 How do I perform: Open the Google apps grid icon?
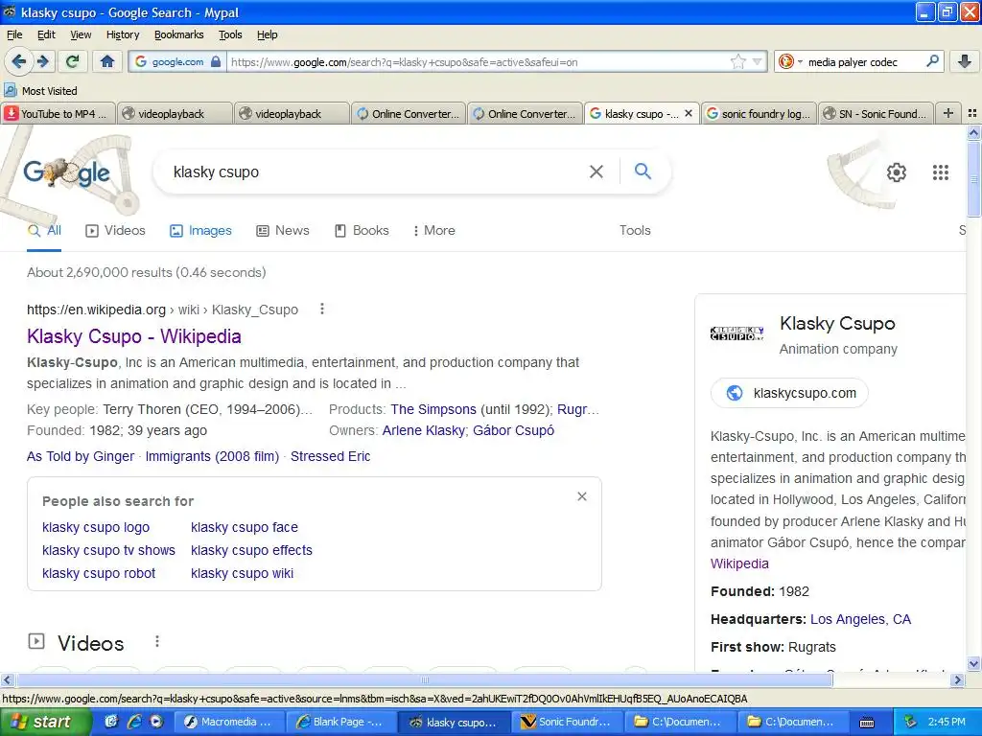(x=940, y=172)
